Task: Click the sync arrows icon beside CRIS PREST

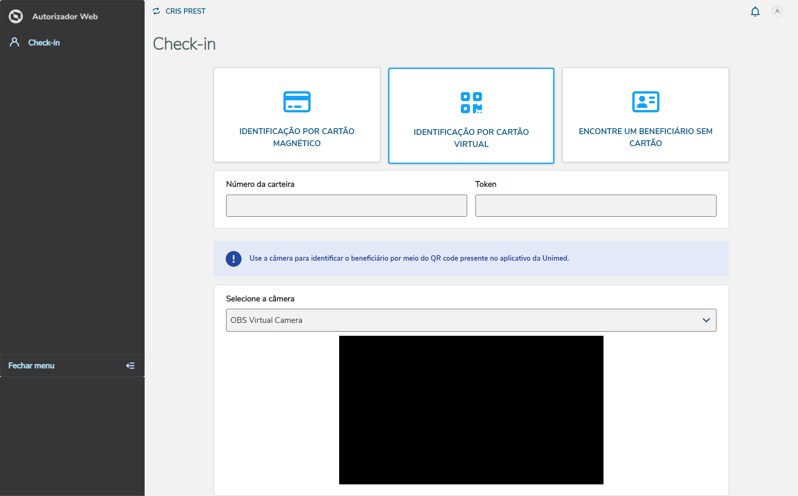Action: click(x=156, y=11)
